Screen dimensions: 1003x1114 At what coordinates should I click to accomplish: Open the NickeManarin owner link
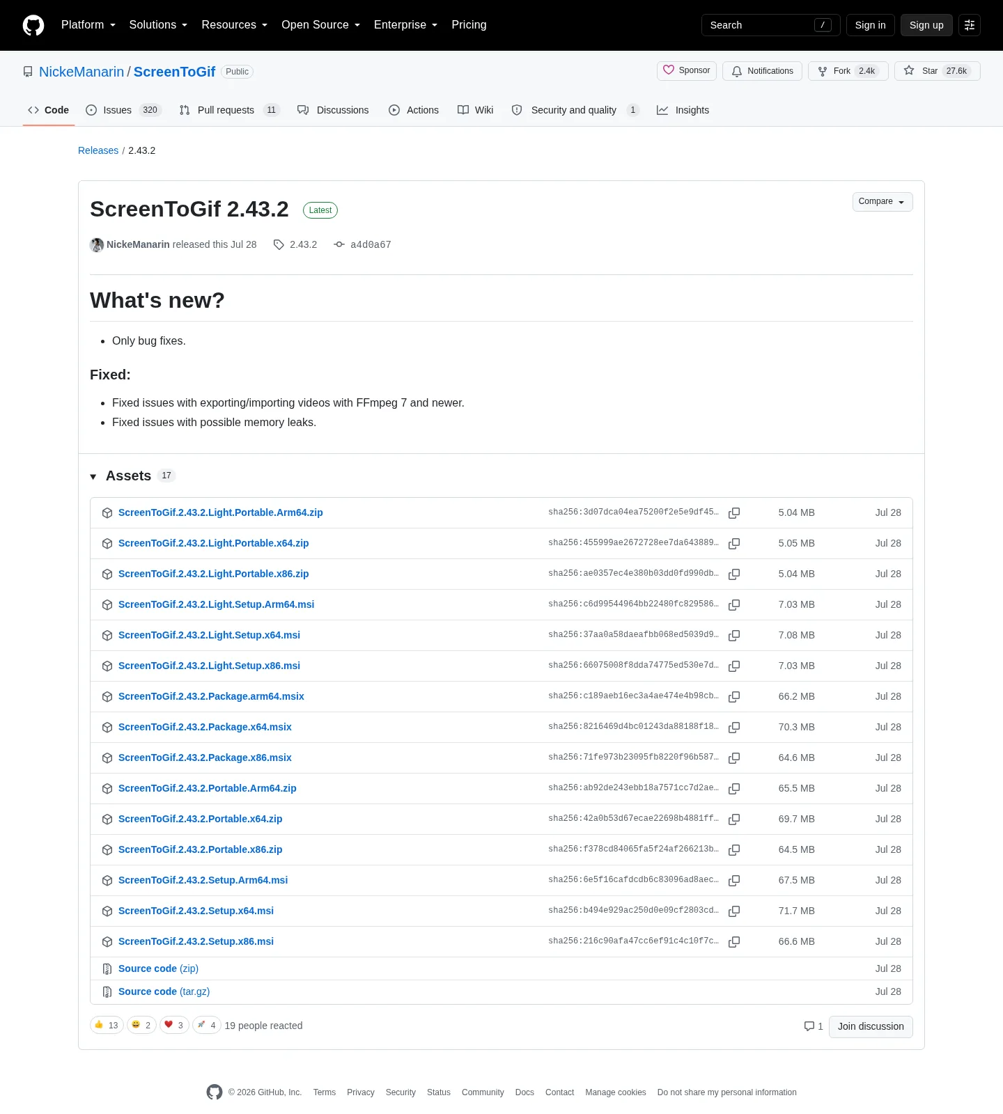[81, 72]
